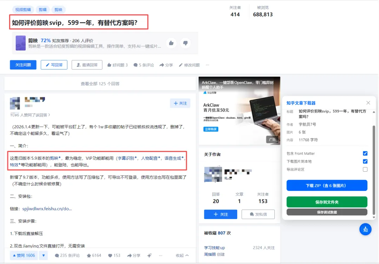Click the author's 文章 1 count
The height and width of the screenshot is (264, 379).
tap(239, 198)
